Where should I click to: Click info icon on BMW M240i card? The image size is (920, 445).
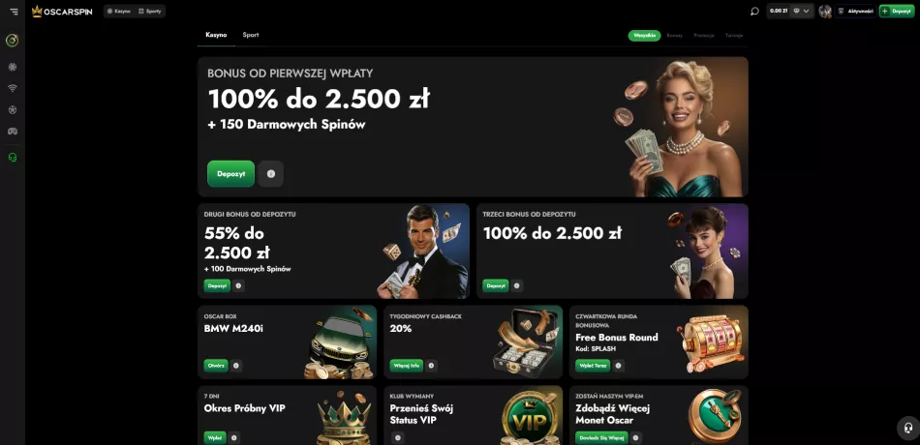point(236,366)
